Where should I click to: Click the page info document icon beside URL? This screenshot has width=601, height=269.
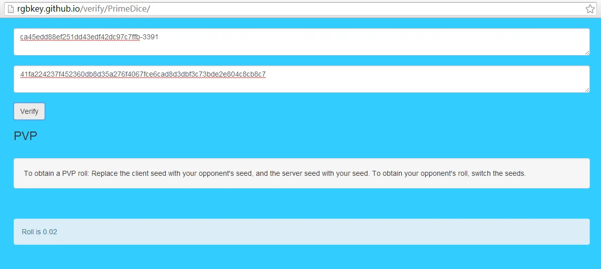pos(11,9)
